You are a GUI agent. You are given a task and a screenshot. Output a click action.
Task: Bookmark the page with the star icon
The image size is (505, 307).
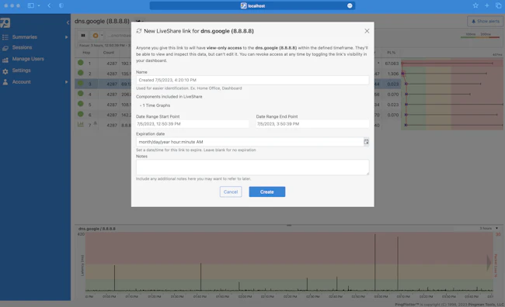pos(475,5)
